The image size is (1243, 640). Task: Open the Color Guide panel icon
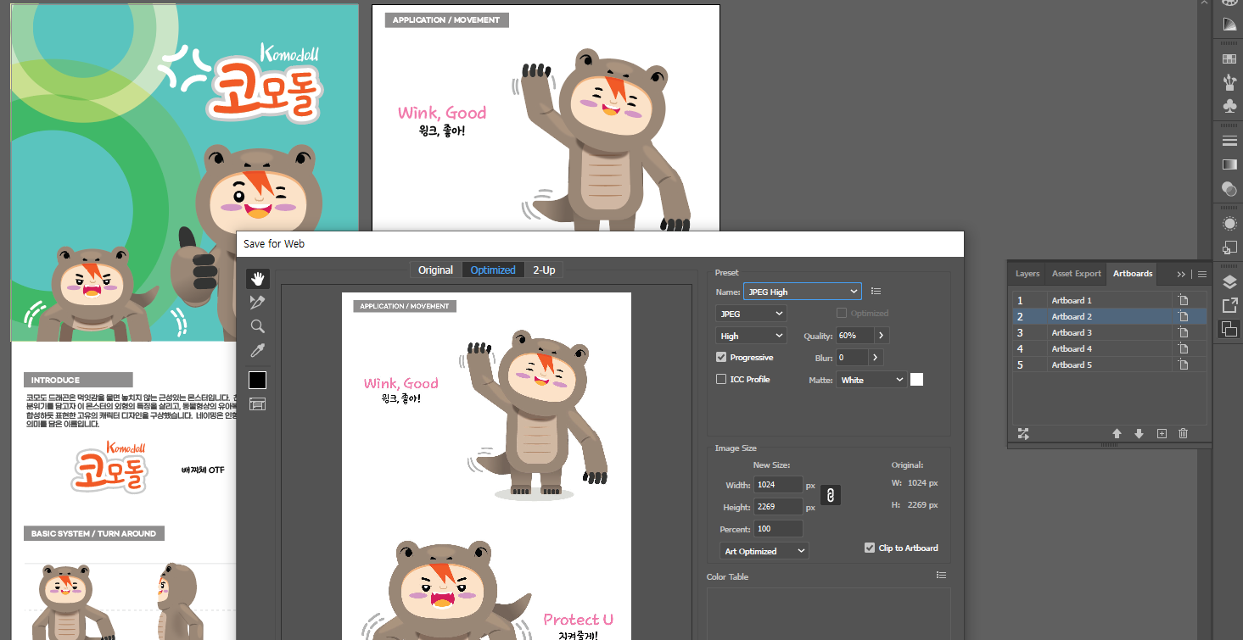point(1229,25)
